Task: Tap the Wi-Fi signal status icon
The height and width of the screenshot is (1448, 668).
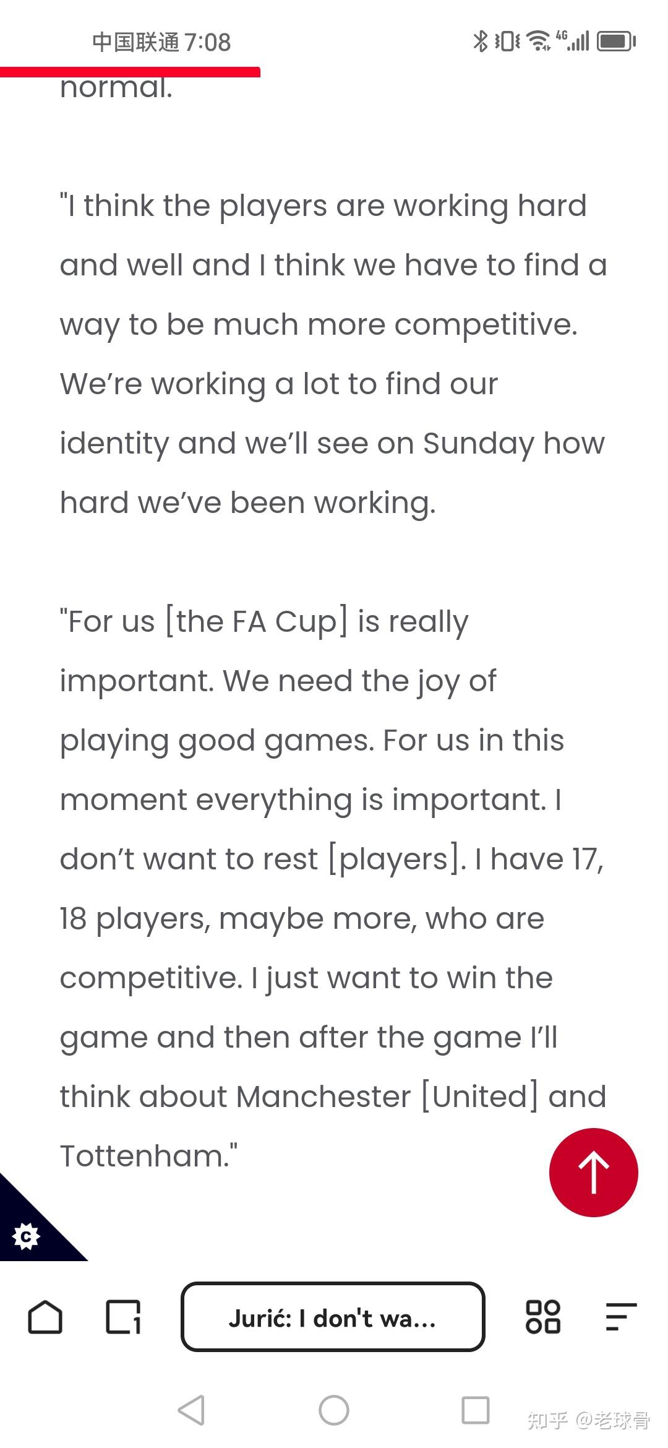Action: click(x=539, y=41)
